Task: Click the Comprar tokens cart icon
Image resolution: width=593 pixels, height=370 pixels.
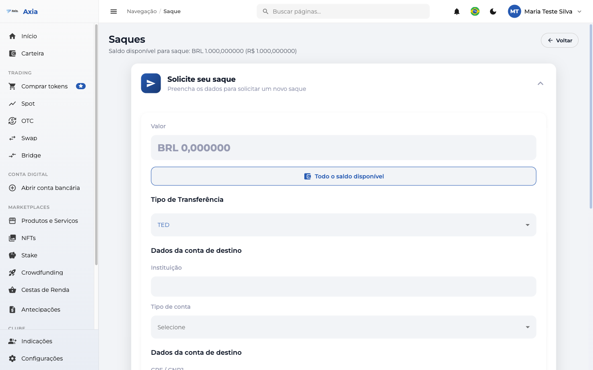Action: click(x=12, y=86)
